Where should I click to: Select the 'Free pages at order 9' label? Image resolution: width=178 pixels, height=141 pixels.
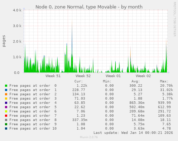point(33,124)
